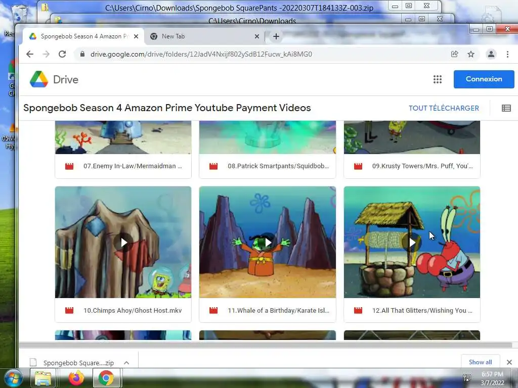Image resolution: width=518 pixels, height=388 pixels.
Task: Open the Chrome profile avatar menu
Action: tap(491, 54)
